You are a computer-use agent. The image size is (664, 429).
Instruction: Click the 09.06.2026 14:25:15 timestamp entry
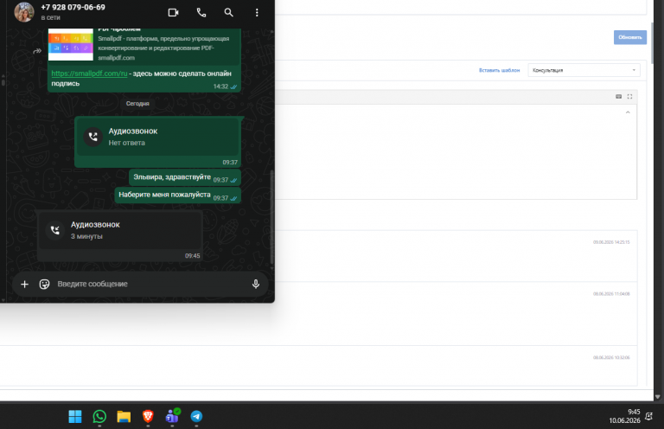(611, 242)
